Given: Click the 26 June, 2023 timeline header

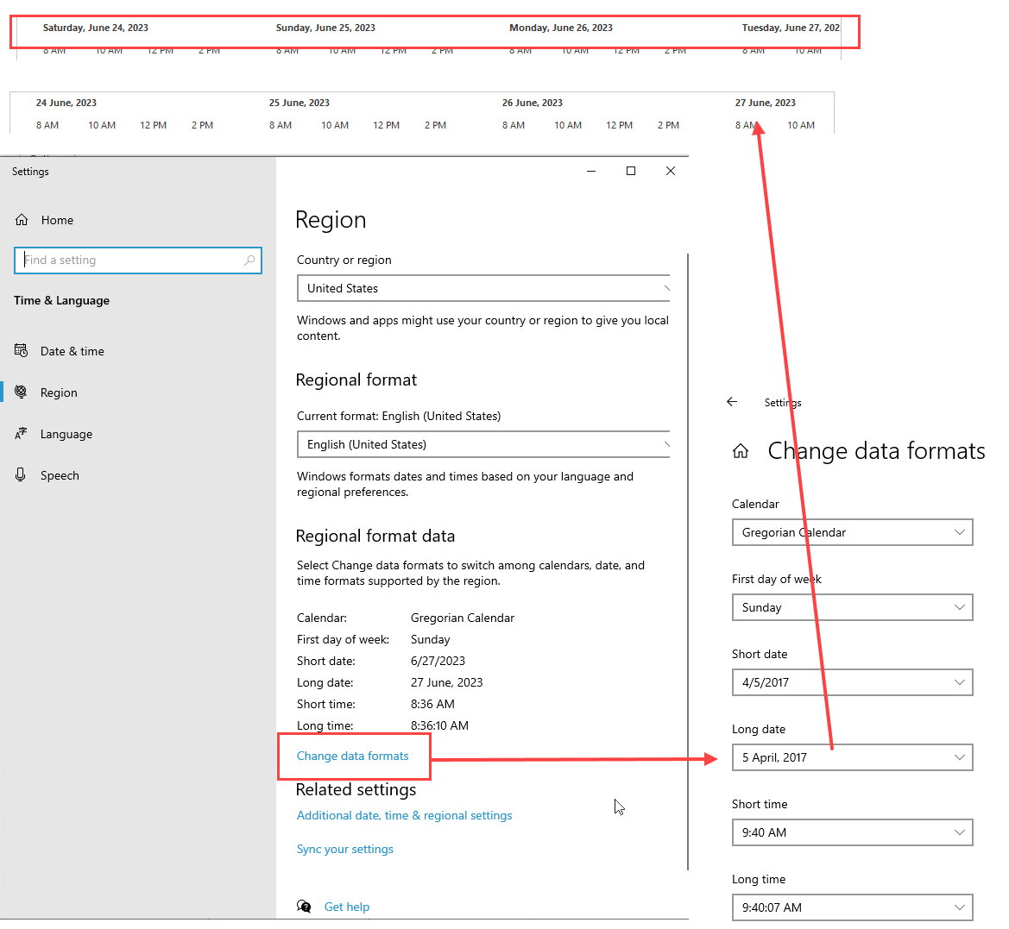Looking at the screenshot, I should point(533,103).
